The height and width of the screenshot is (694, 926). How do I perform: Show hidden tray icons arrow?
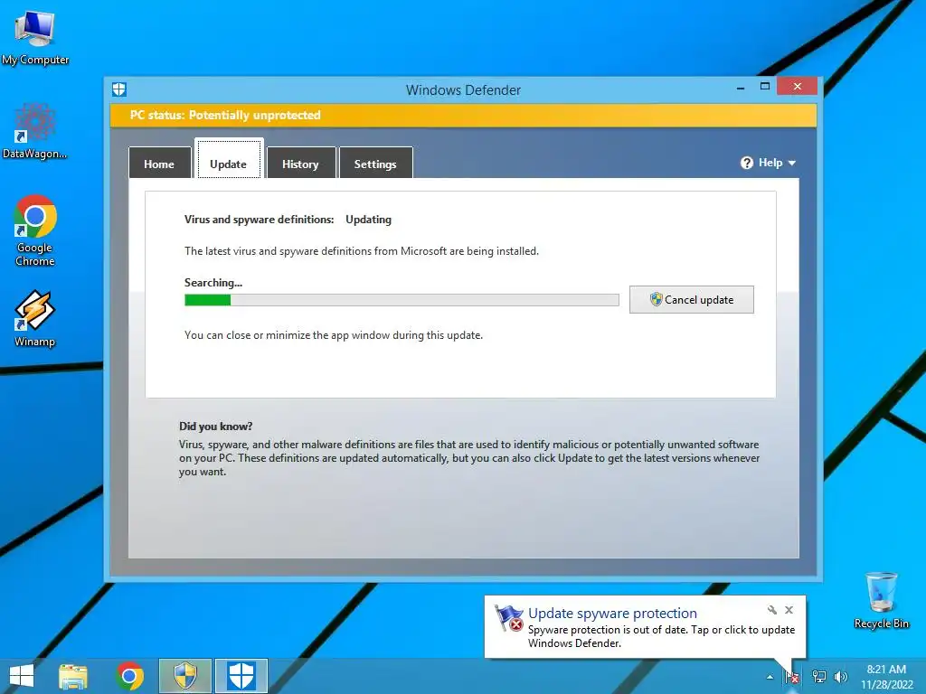(770, 677)
